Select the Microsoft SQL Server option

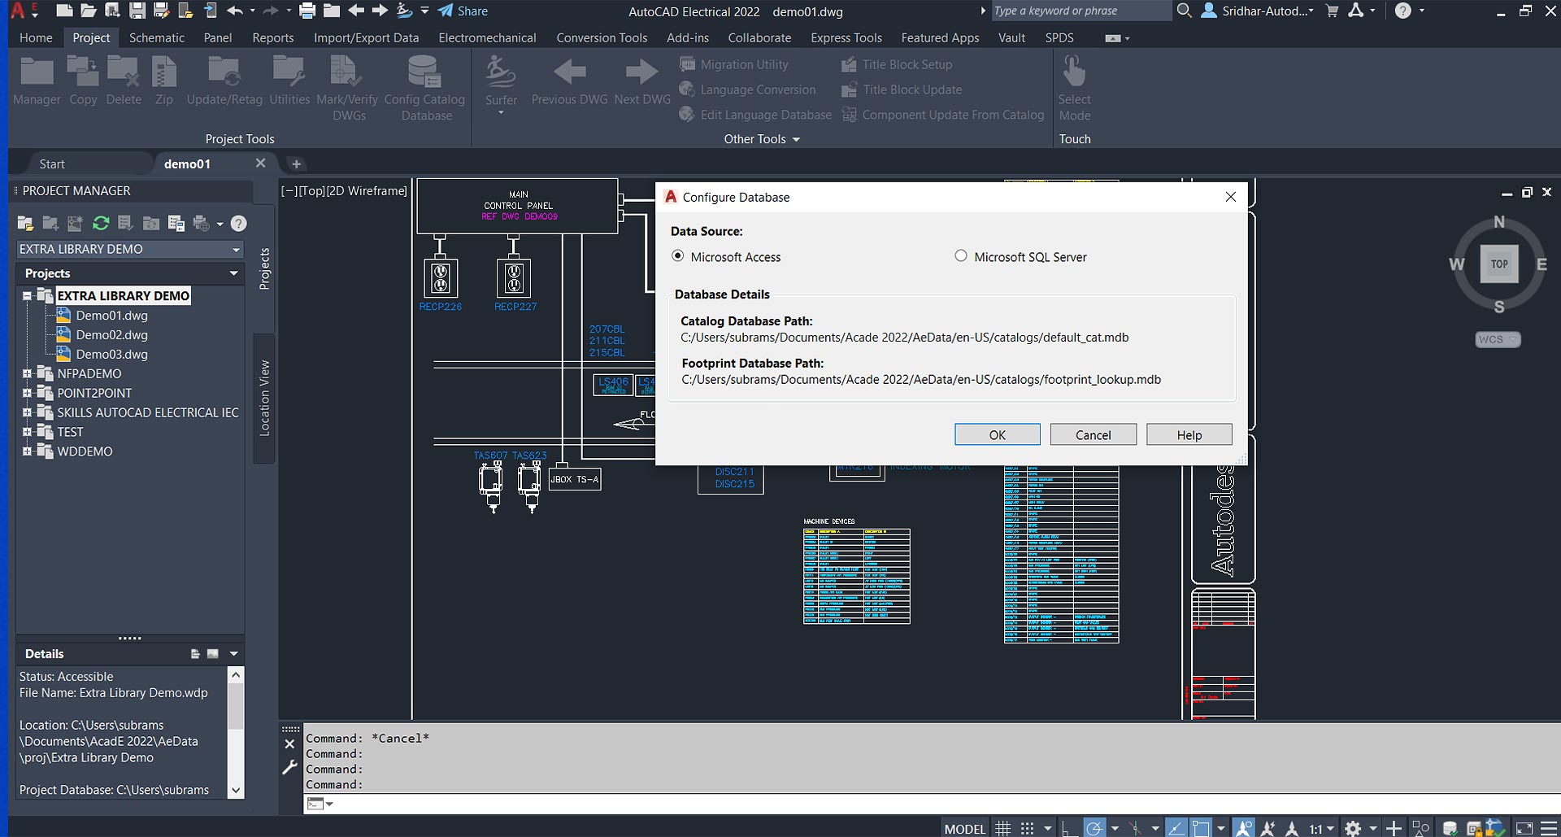961,256
